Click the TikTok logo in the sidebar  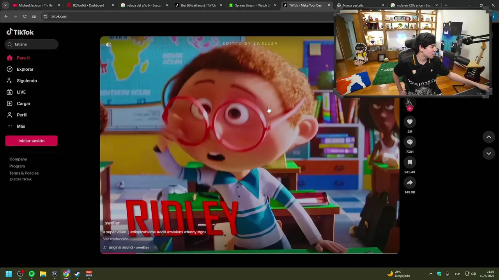(20, 32)
